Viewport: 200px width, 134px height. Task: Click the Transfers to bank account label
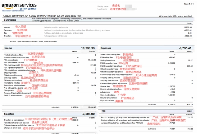(14, 120)
